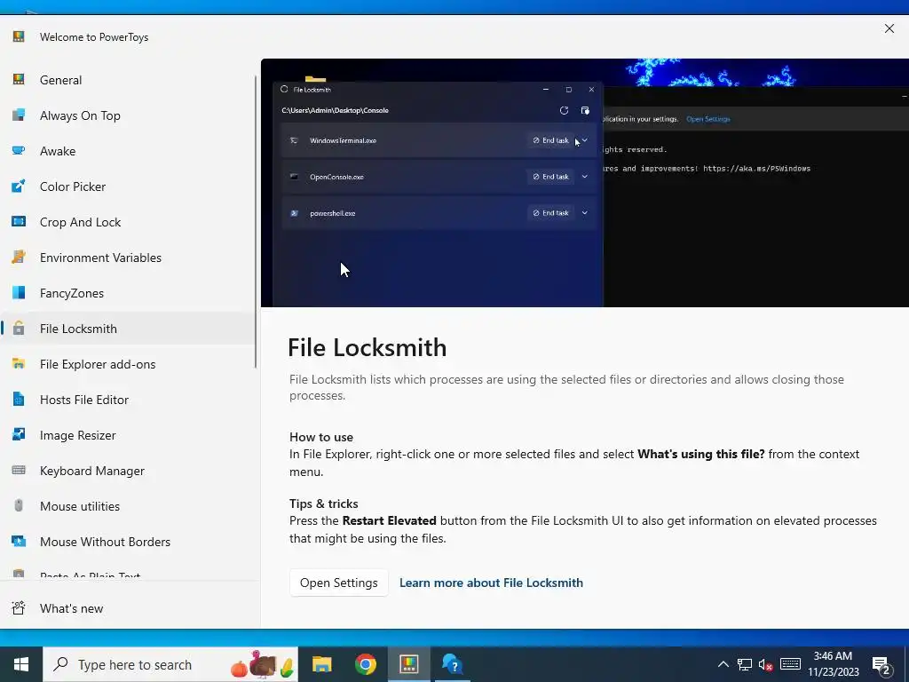909x682 pixels.
Task: Open the Windows Start menu
Action: point(21,664)
